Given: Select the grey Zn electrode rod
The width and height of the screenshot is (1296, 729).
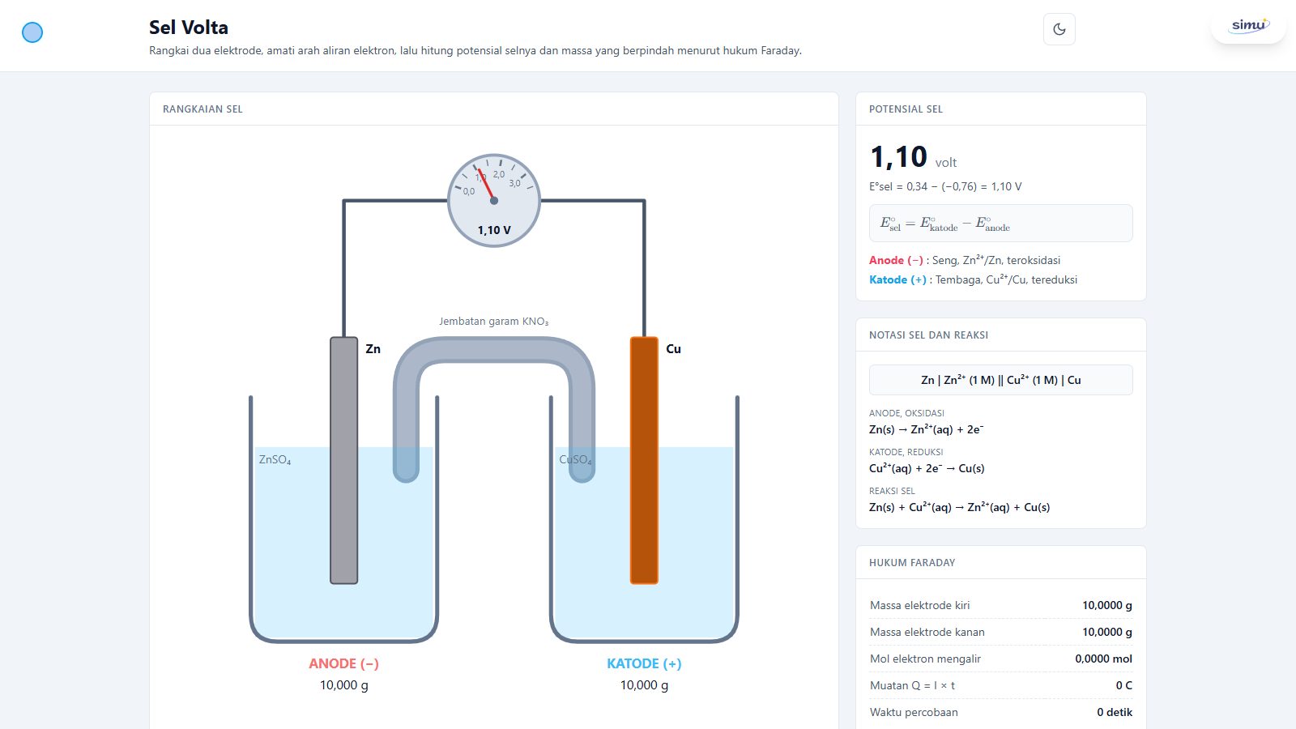Looking at the screenshot, I should coord(343,460).
